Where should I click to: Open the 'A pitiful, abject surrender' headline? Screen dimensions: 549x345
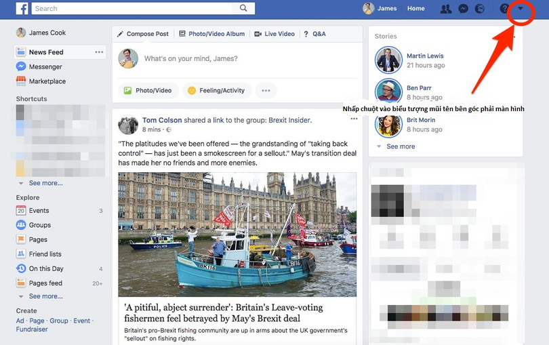coord(224,312)
